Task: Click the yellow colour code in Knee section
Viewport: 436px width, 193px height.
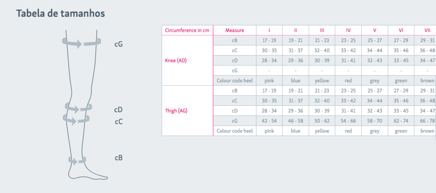Action: coord(322,80)
